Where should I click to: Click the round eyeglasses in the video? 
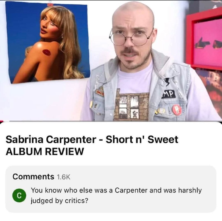point(131,37)
